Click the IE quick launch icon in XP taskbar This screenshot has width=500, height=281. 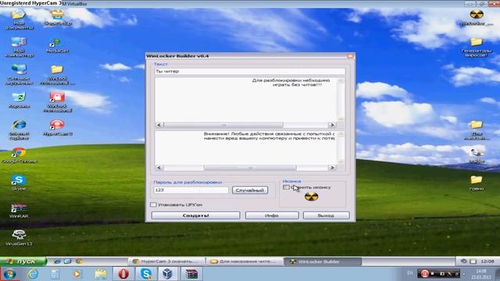[57, 261]
